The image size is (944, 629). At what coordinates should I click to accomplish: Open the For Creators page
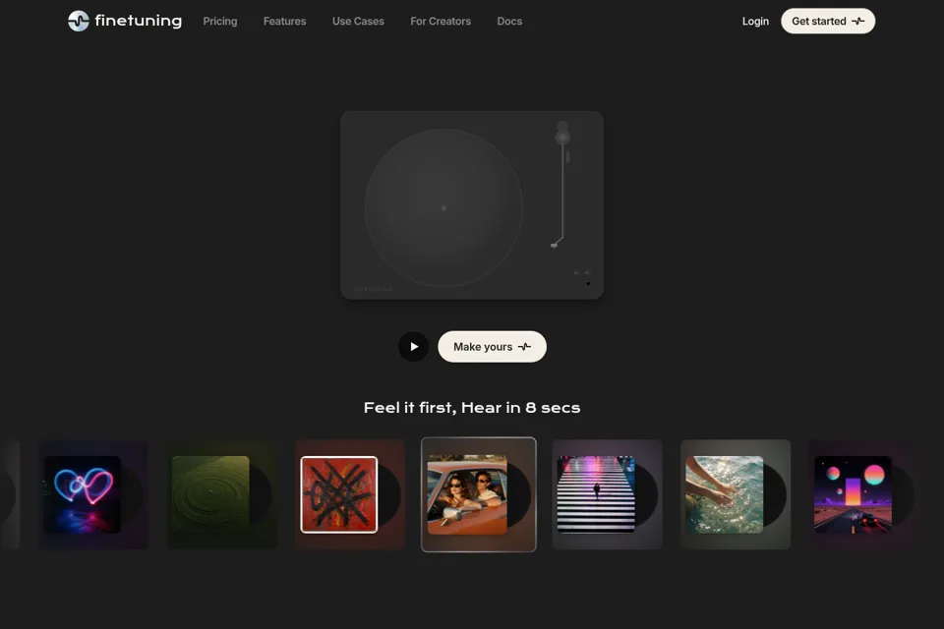coord(441,21)
